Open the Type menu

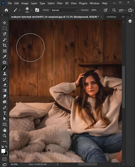(42, 3)
